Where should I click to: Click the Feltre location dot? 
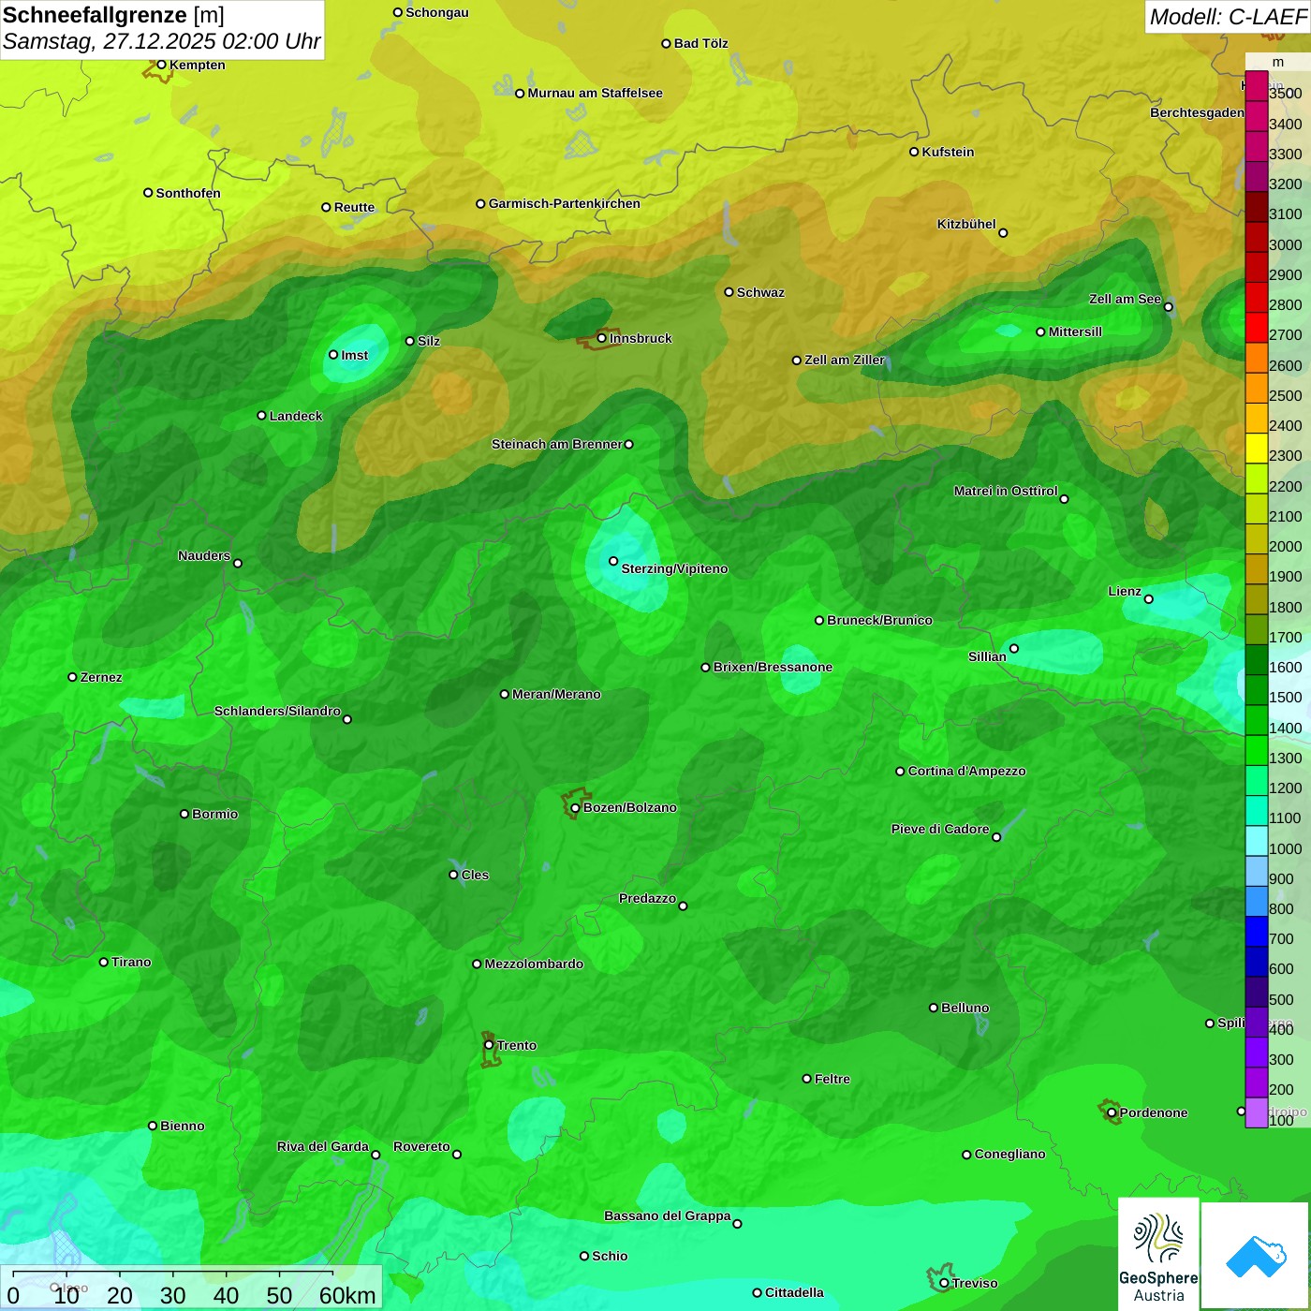pos(806,1079)
